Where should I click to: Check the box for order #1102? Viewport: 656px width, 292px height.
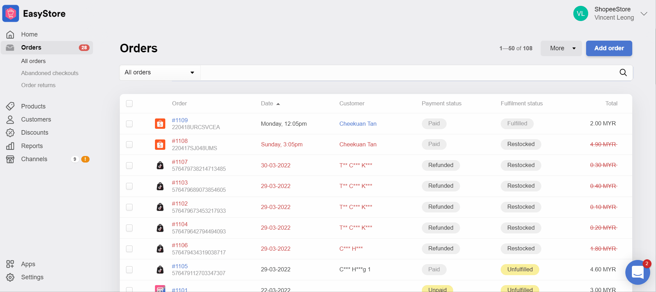(129, 207)
